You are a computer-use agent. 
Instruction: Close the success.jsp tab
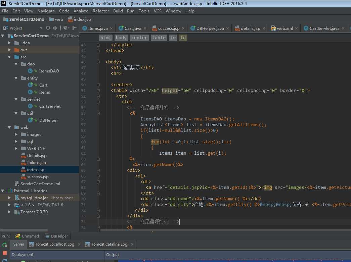coord(183,29)
